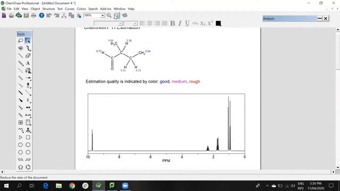Open the Arrows tool

28,78
